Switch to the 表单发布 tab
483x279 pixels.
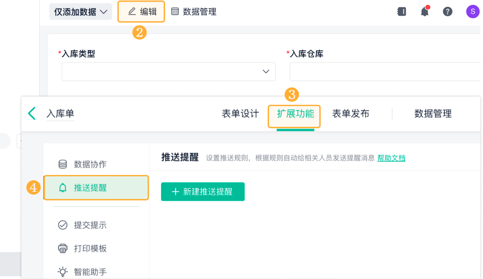tap(350, 114)
